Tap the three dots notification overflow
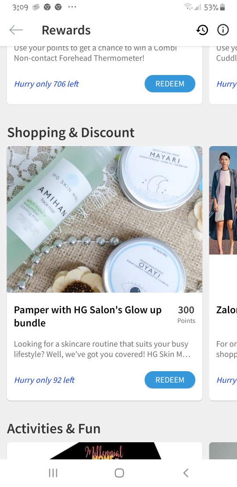The image size is (237, 487). pyautogui.click(x=72, y=7)
